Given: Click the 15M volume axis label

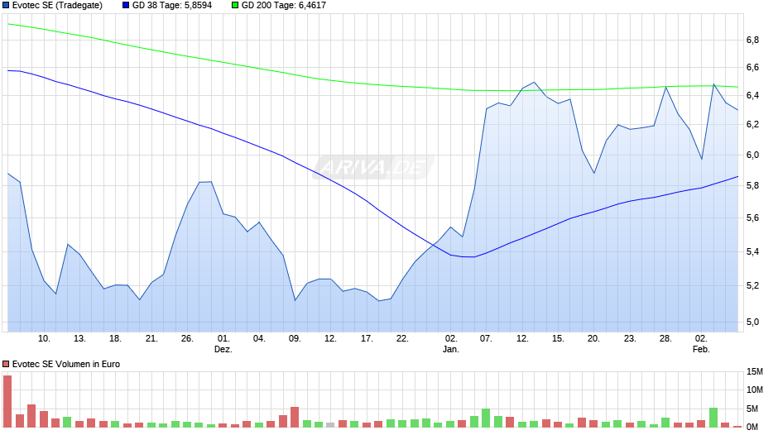Looking at the screenshot, I should click(755, 371).
